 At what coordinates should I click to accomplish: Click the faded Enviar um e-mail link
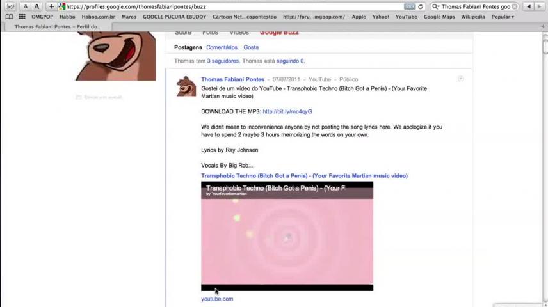click(x=99, y=97)
